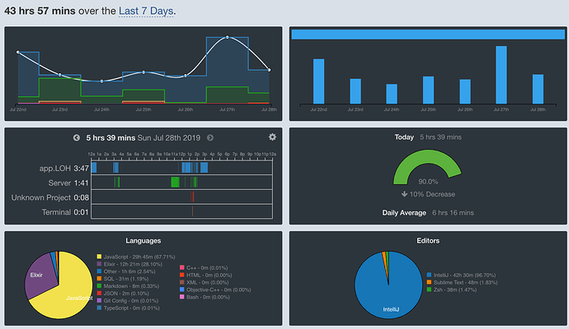Click the Jul 27th peak point on line chart

[x=227, y=37]
